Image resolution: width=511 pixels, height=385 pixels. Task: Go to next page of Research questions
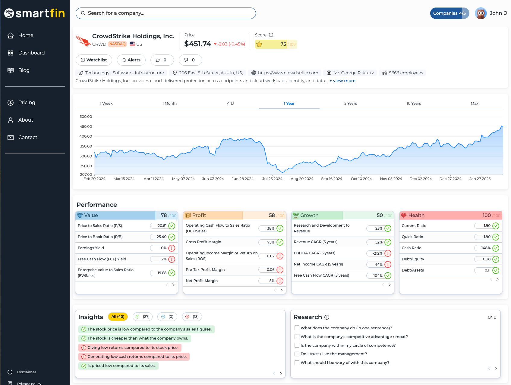[496, 369]
